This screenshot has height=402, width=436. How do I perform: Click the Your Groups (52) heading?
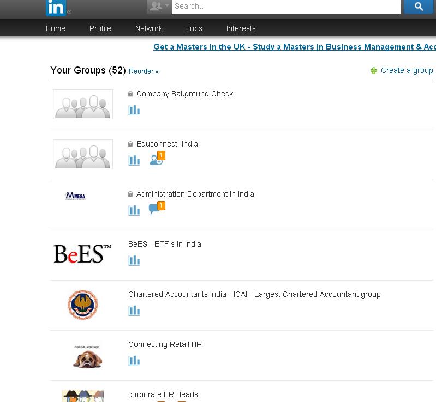[88, 70]
